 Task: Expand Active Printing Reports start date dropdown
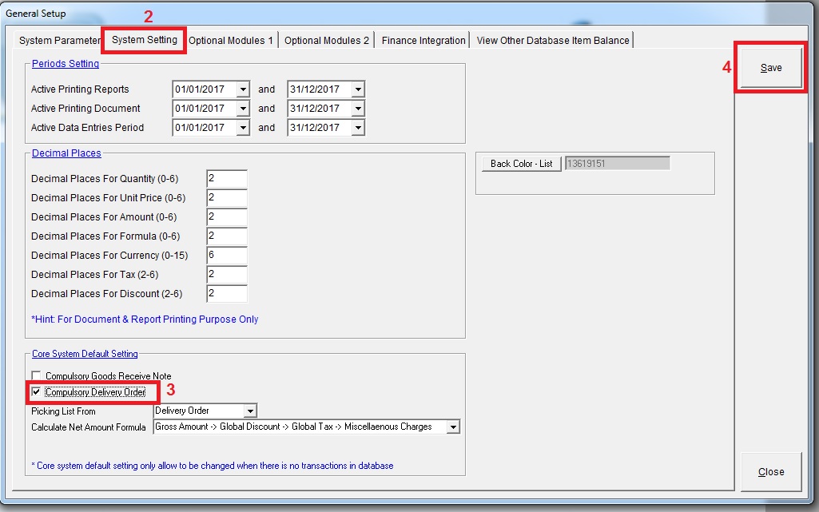[243, 89]
